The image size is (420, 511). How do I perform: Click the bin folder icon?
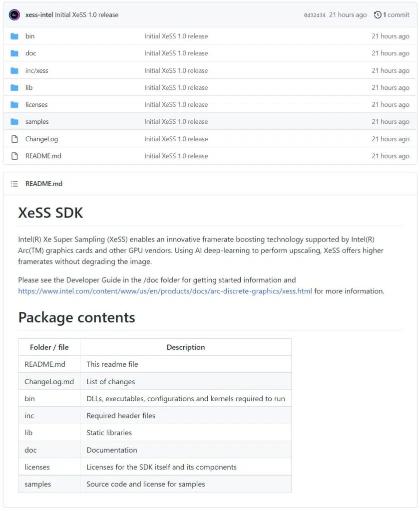pos(14,36)
